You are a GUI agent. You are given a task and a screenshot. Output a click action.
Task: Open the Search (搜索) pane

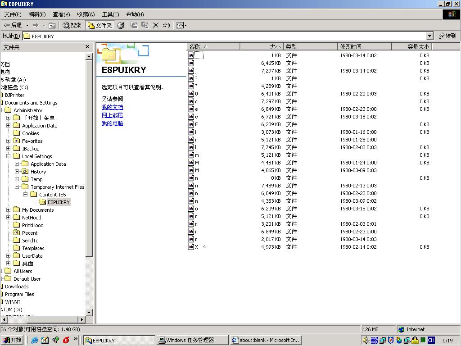click(72, 25)
